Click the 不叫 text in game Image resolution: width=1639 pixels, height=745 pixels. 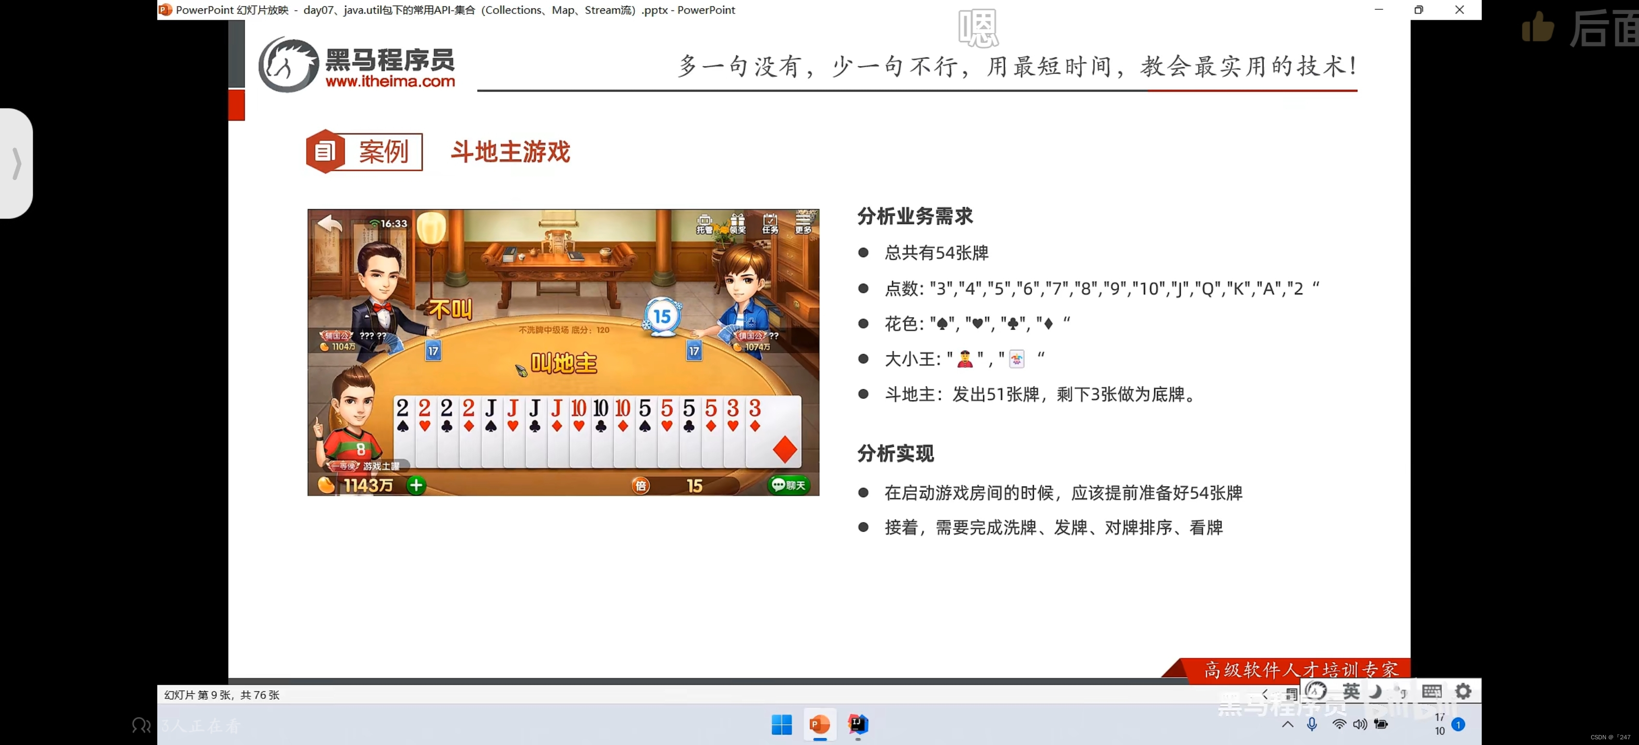451,310
